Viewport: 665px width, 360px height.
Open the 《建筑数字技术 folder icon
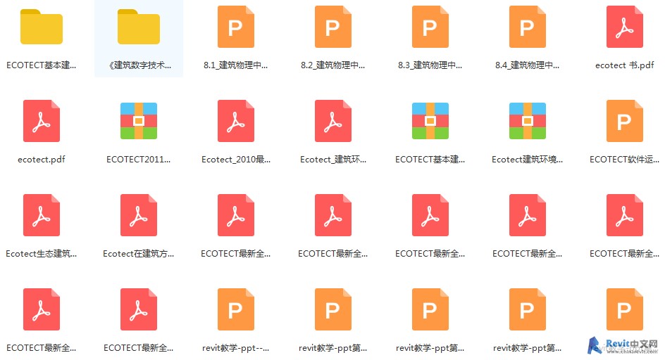[x=139, y=27]
